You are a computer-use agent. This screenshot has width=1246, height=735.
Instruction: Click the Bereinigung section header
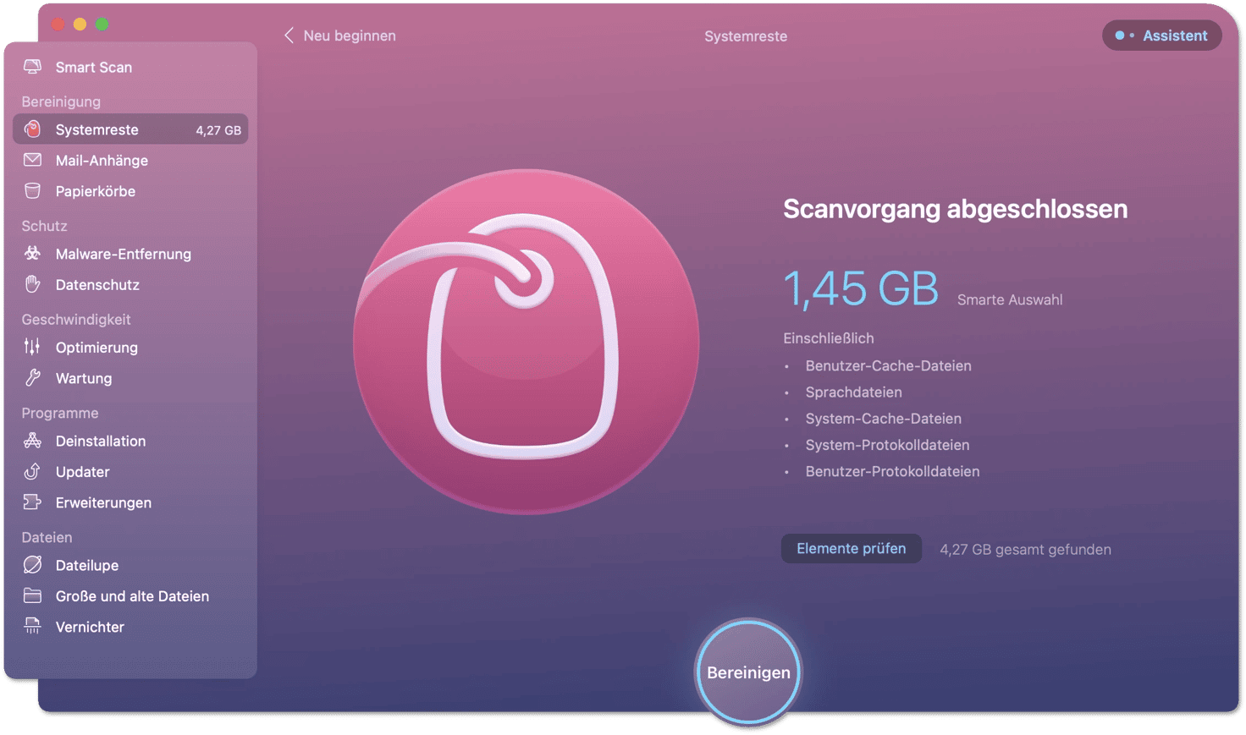click(61, 101)
